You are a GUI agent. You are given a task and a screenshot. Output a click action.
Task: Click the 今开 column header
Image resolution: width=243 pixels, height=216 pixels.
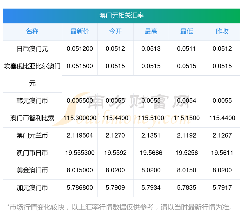point(115,32)
